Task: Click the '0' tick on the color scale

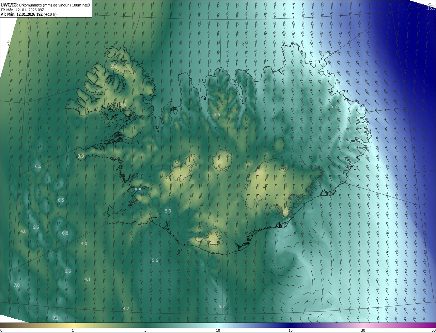Action: click(x=1, y=331)
